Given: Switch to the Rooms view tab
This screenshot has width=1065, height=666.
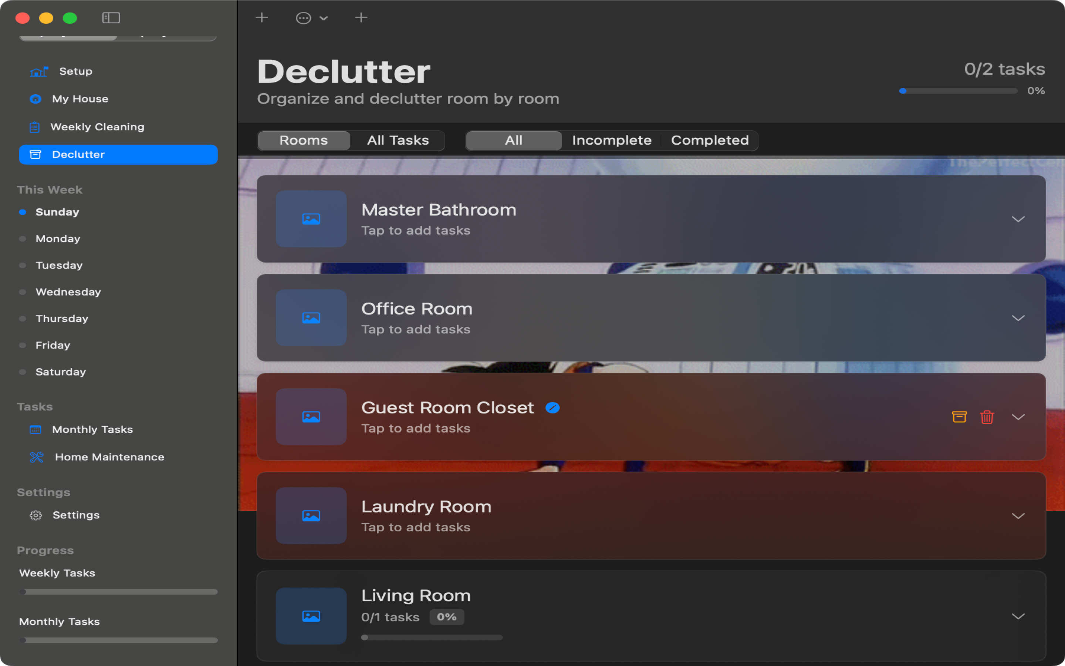Looking at the screenshot, I should [304, 141].
